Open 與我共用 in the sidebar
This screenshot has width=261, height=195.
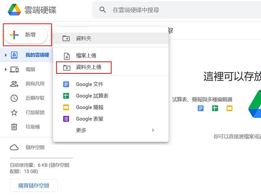26,84
